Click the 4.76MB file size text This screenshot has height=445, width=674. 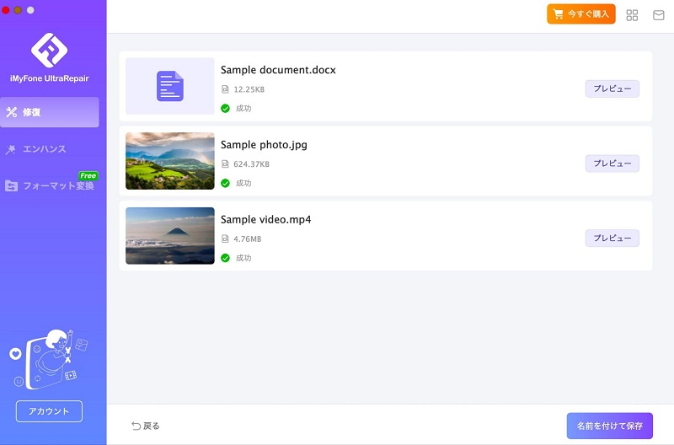tap(247, 239)
